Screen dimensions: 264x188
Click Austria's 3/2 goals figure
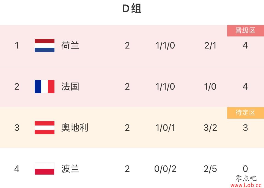point(210,128)
